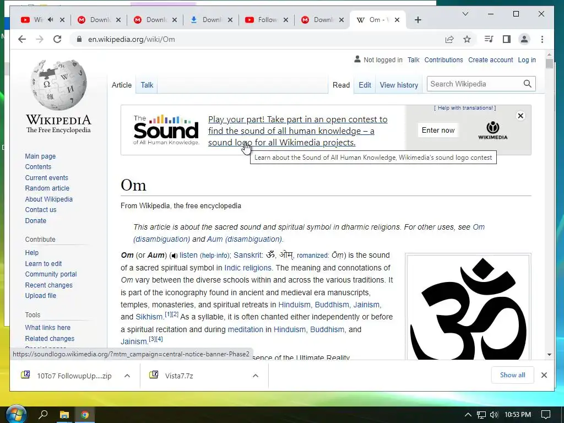Switch to the blue download-arrow tab

210,20
